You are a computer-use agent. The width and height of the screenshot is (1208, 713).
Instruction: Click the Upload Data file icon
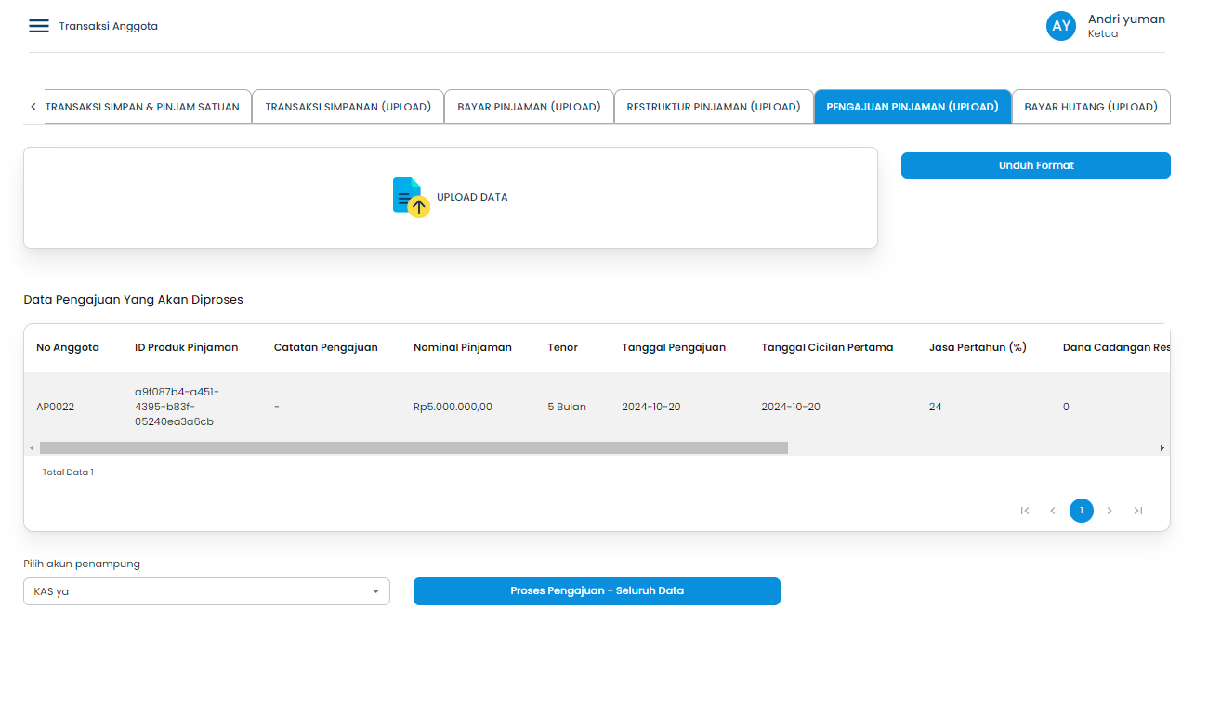coord(410,196)
